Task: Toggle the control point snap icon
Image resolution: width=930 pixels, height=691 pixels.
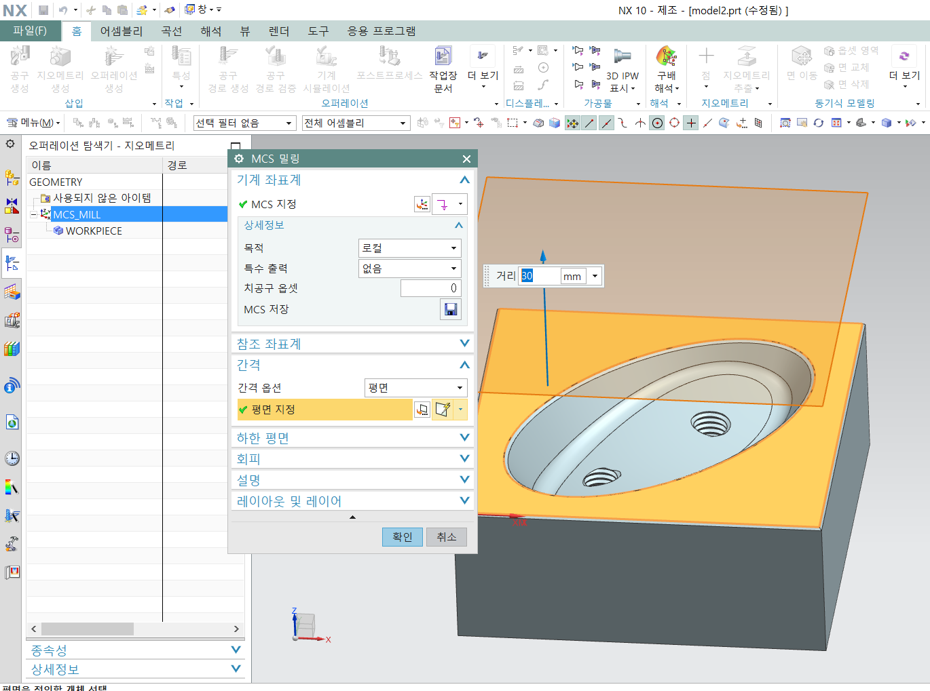Action: tap(623, 123)
